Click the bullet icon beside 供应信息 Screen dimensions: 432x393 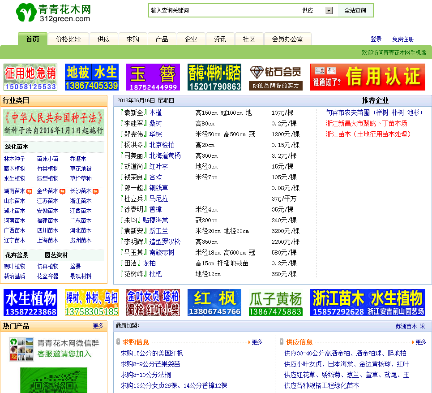point(282,342)
